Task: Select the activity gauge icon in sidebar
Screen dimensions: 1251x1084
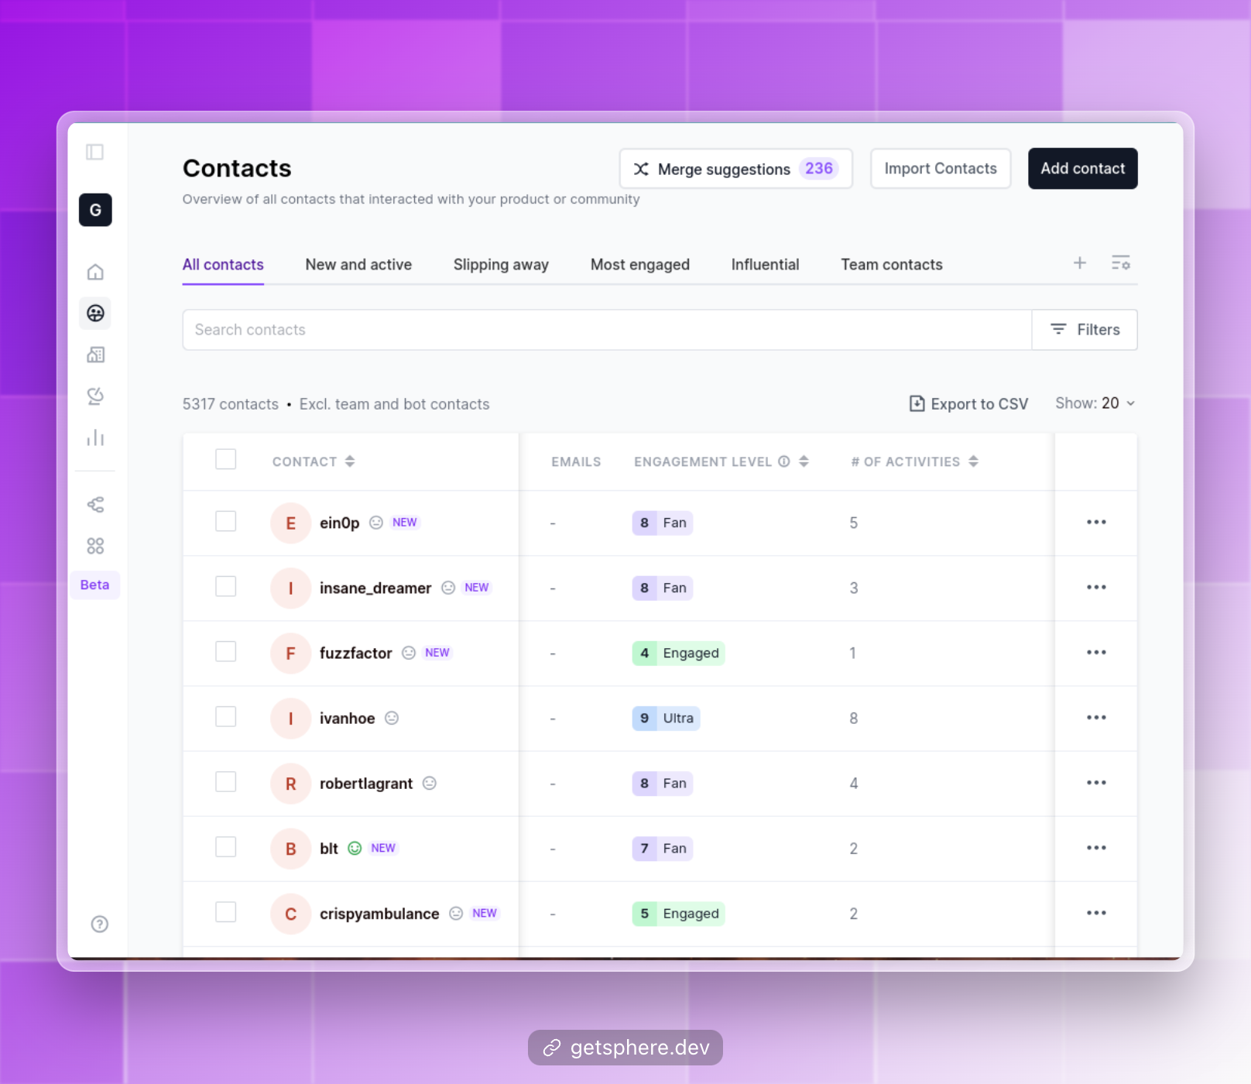Action: [x=95, y=396]
